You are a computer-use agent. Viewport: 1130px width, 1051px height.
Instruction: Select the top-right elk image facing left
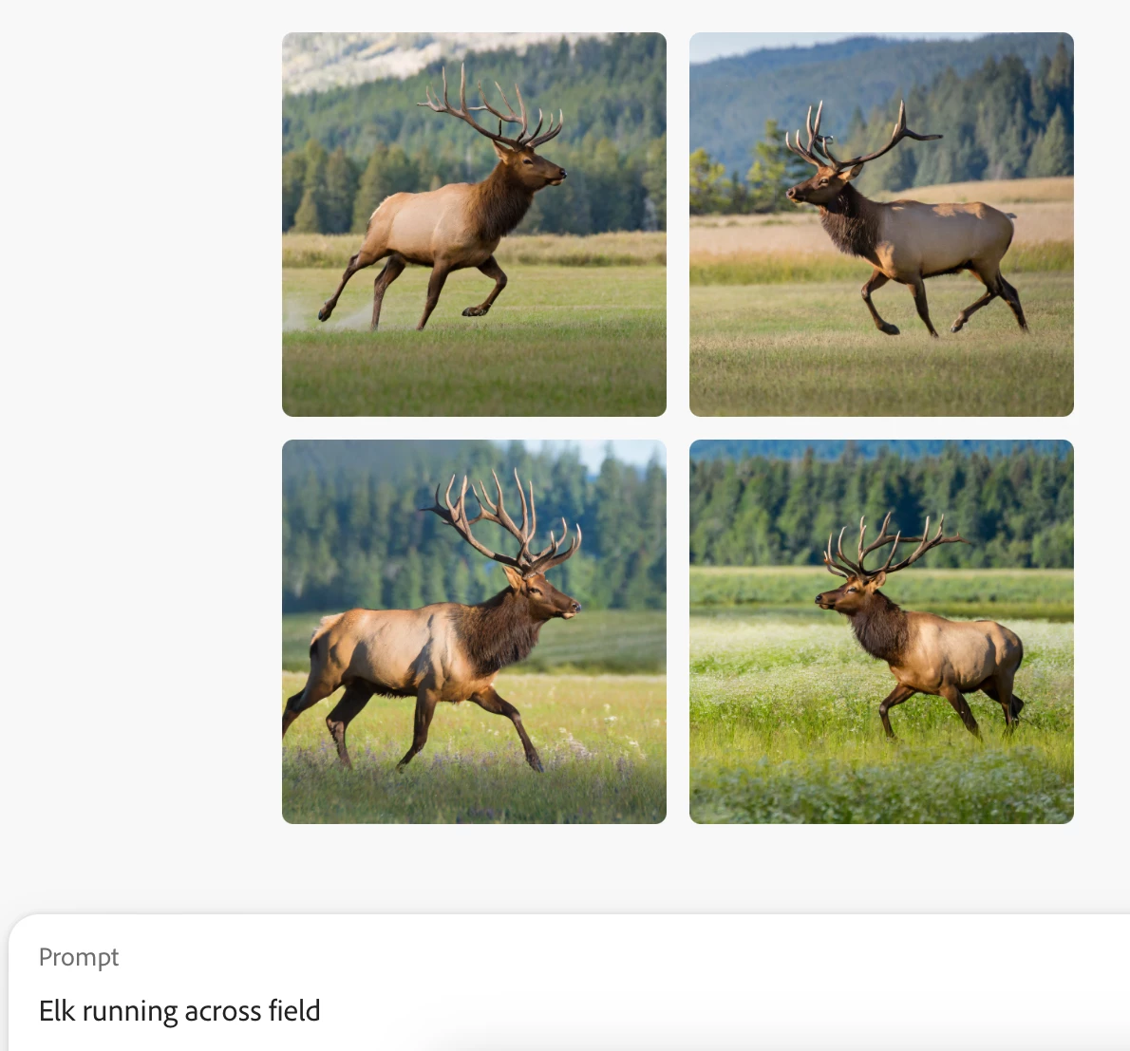(x=881, y=224)
